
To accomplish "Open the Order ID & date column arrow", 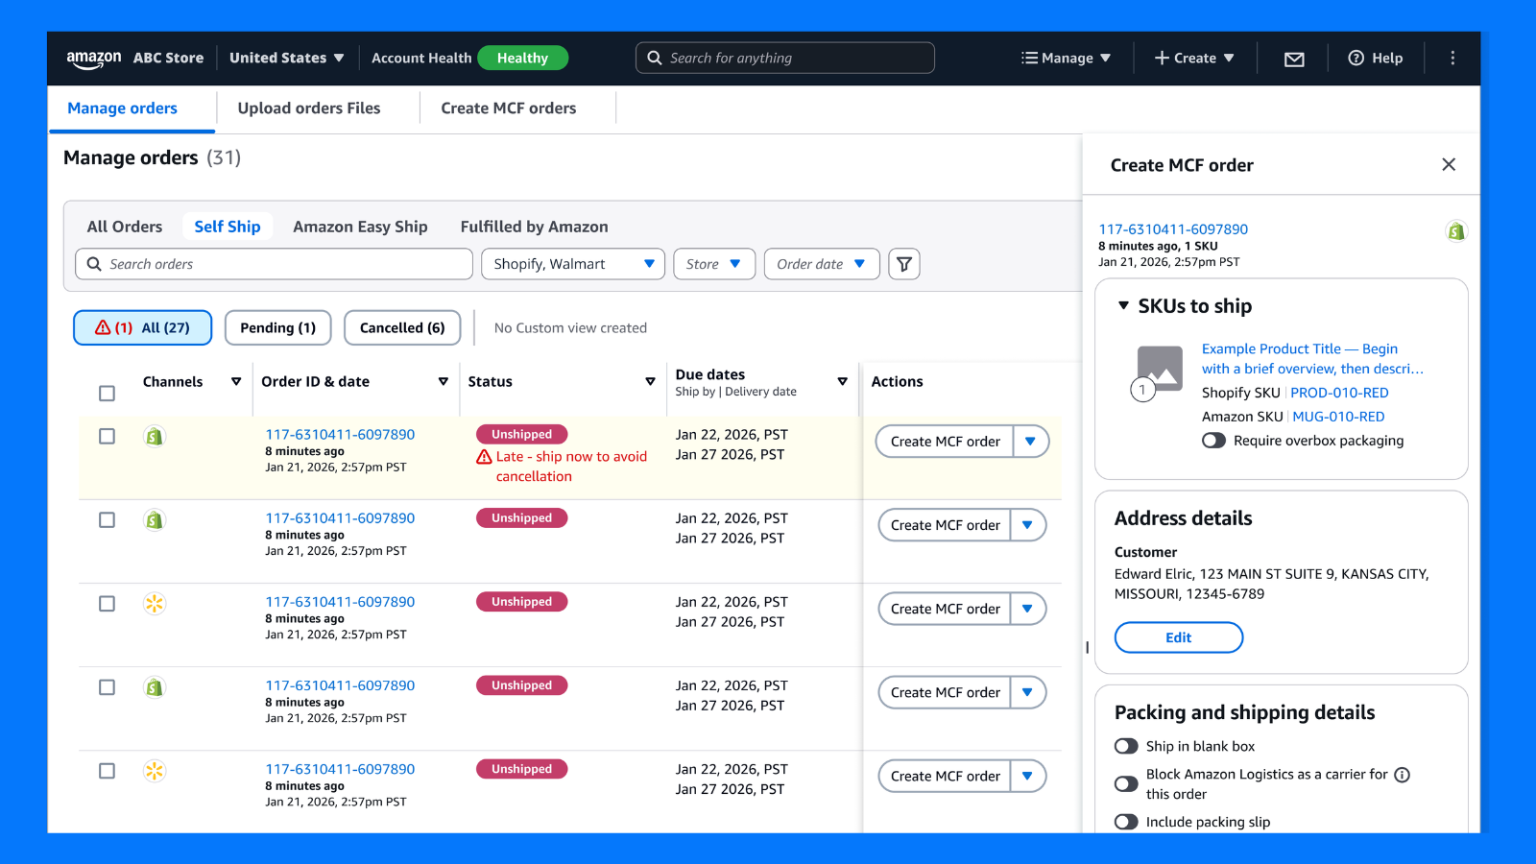I will click(444, 382).
